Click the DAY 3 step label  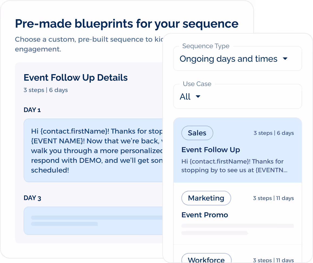tap(32, 198)
